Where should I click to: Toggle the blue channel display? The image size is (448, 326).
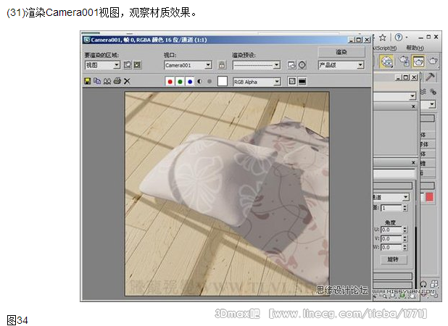coord(190,82)
